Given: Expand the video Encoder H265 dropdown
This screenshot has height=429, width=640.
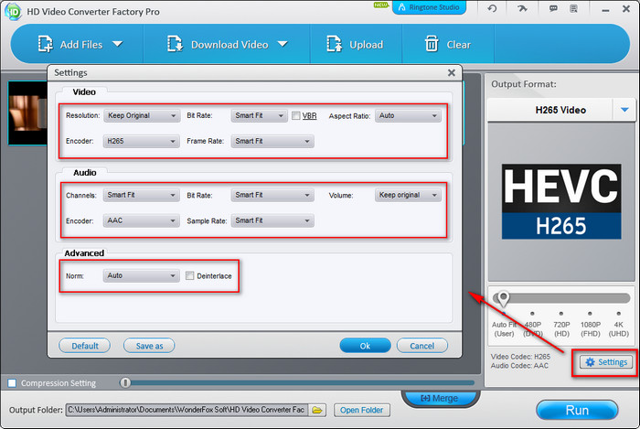Looking at the screenshot, I should [141, 142].
